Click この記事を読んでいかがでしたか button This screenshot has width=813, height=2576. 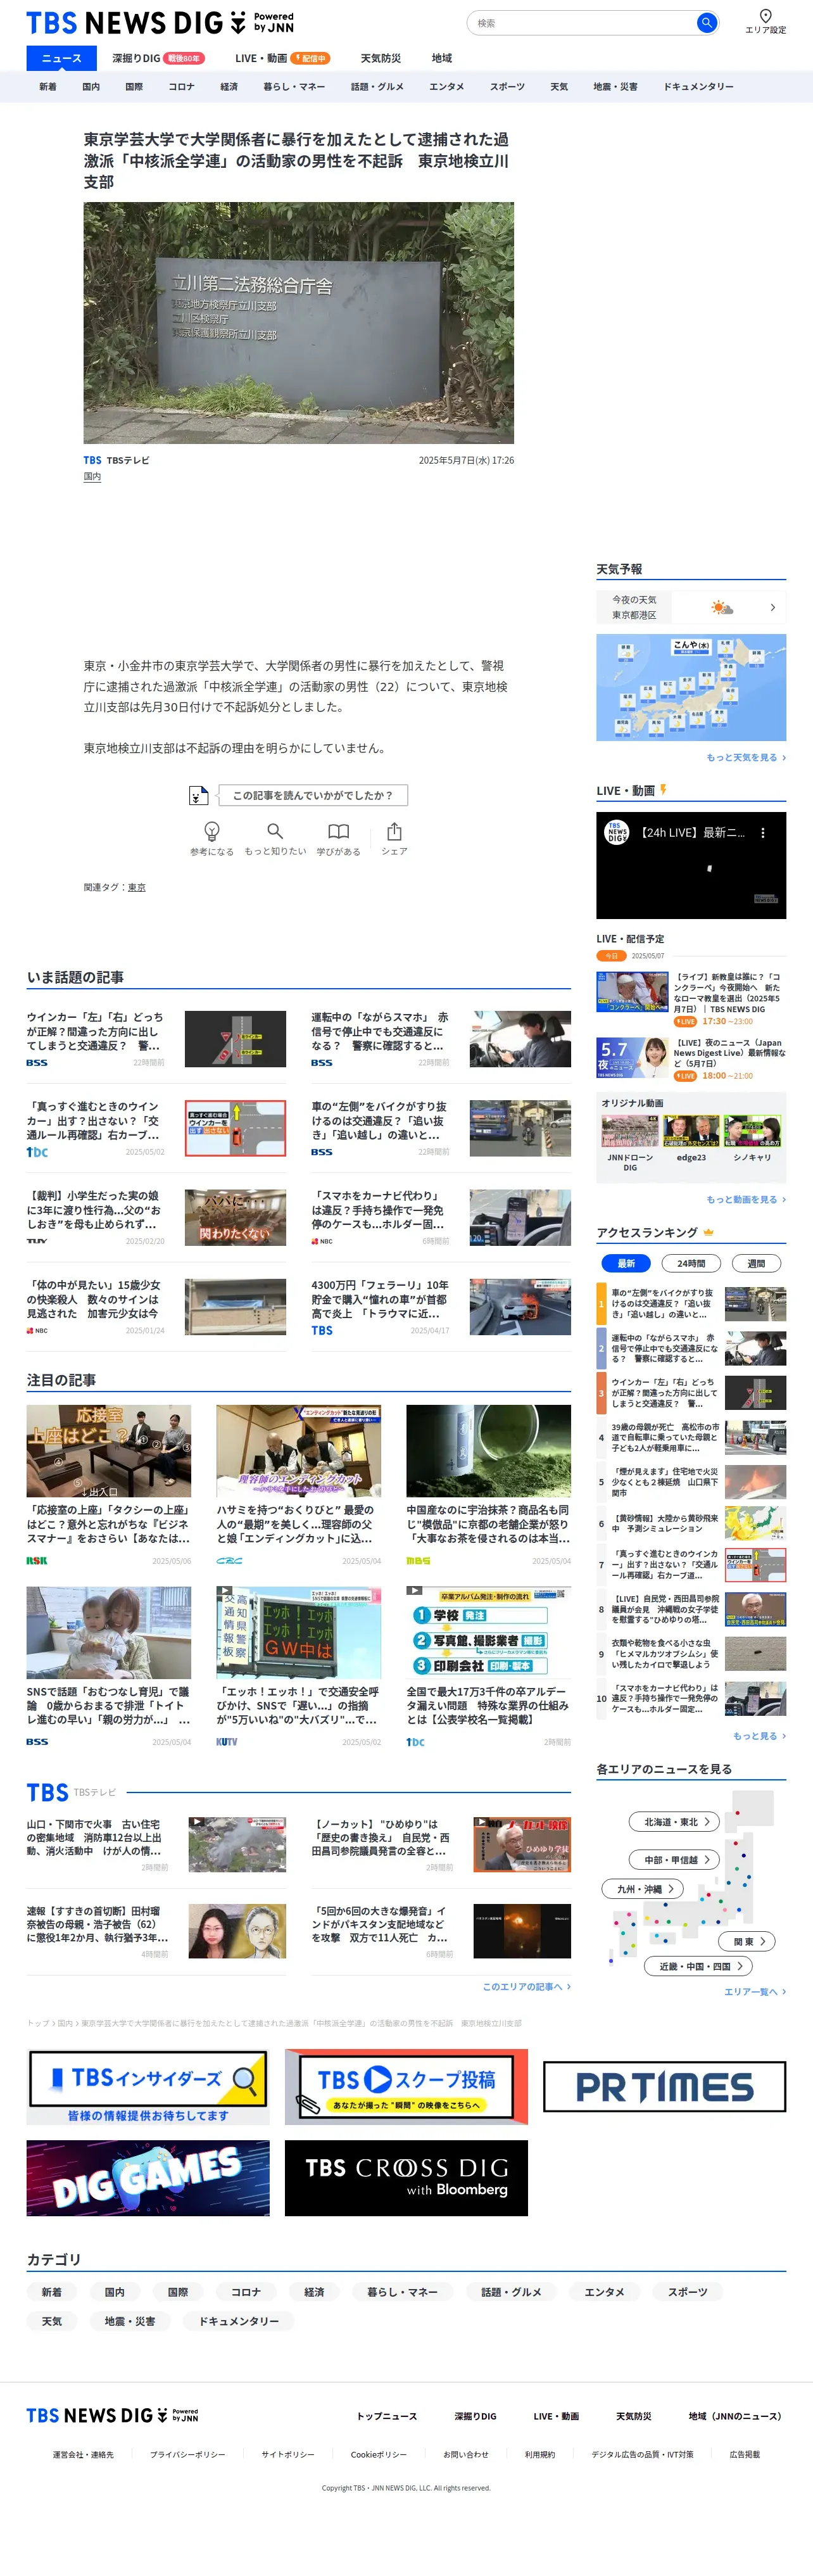pyautogui.click(x=312, y=795)
